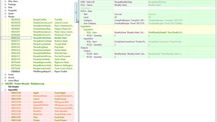The image size is (217, 122).
Task: Select the Repair Toolkit record 0300B82B
Action: 38,72
